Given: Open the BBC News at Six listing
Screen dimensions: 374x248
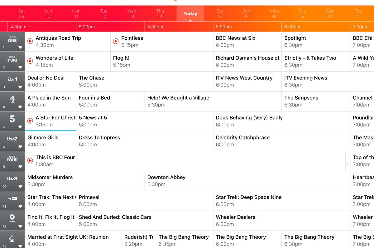Looking at the screenshot, I should tap(247, 41).
